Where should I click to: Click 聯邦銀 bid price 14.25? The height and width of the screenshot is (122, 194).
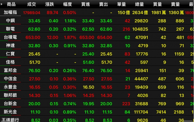(88, 95)
